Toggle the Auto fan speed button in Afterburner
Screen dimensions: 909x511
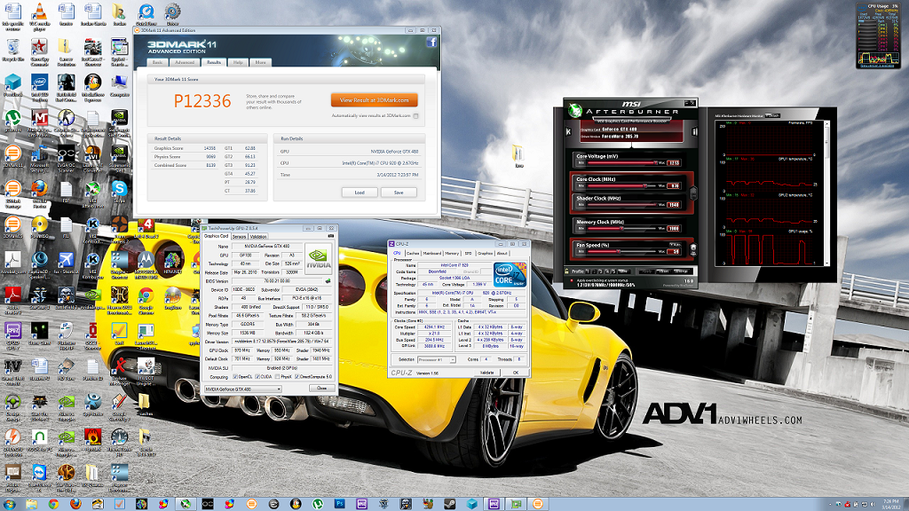(675, 245)
